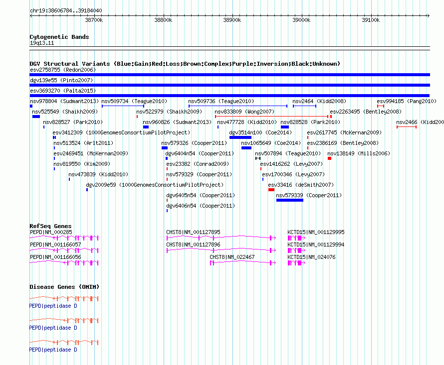Open nsv509736 (Teague2010) variant label
This screenshot has width=444, height=365.
[221, 101]
